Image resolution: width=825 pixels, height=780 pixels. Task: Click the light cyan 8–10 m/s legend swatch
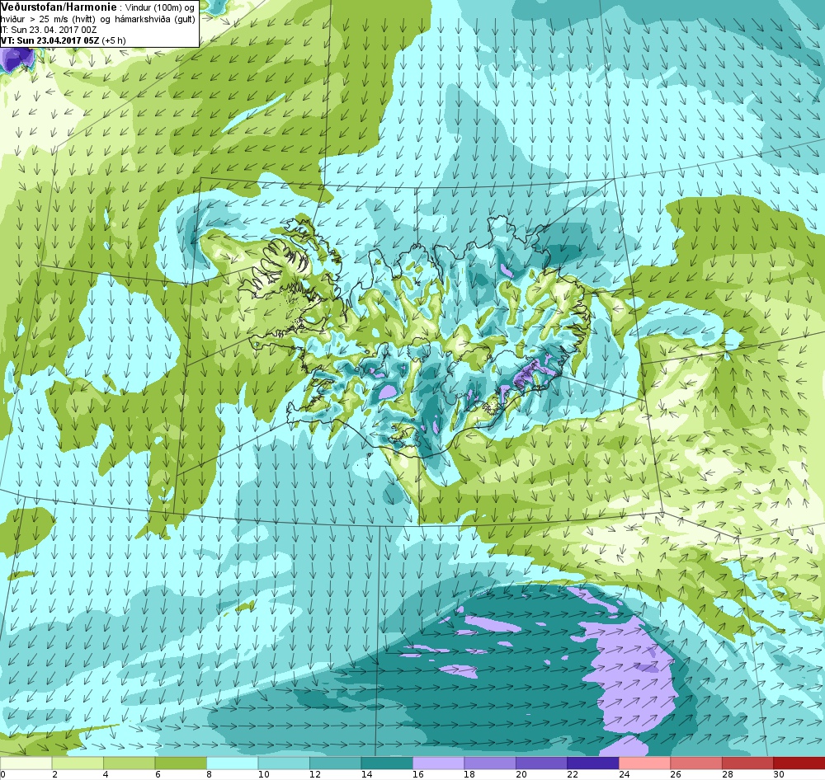[x=232, y=763]
